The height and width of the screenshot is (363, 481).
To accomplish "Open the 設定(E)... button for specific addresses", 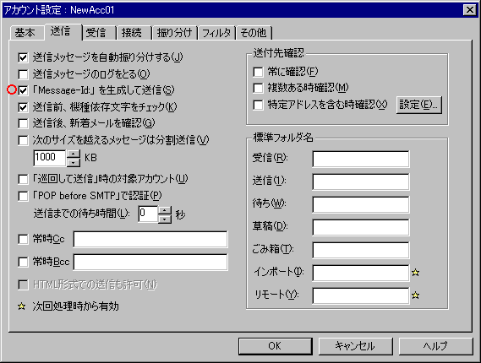I will tap(418, 105).
